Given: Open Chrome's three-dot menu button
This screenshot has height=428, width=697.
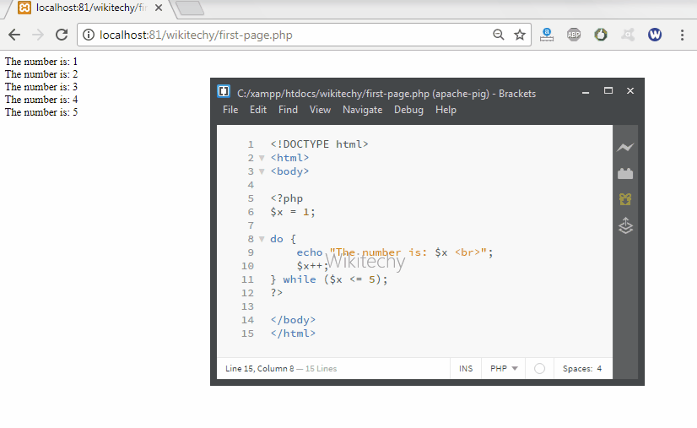Looking at the screenshot, I should pyautogui.click(x=681, y=35).
